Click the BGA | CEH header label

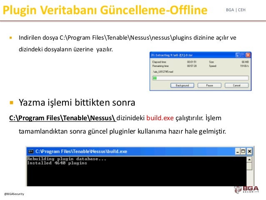pyautogui.click(x=236, y=10)
